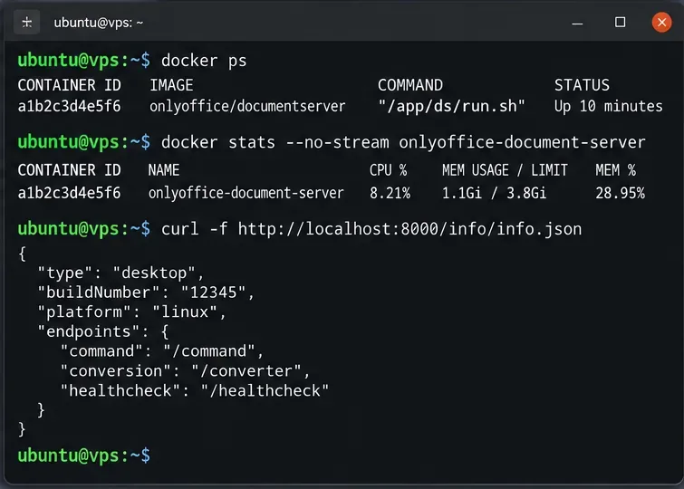Select the "type": "desktop" line

coord(120,273)
